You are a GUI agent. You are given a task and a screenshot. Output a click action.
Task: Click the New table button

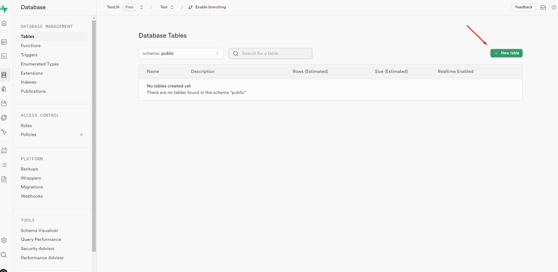pos(506,53)
